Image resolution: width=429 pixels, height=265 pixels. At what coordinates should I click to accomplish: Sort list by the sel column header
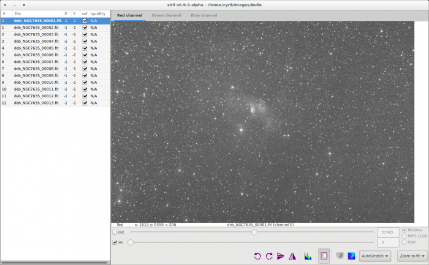pos(85,13)
